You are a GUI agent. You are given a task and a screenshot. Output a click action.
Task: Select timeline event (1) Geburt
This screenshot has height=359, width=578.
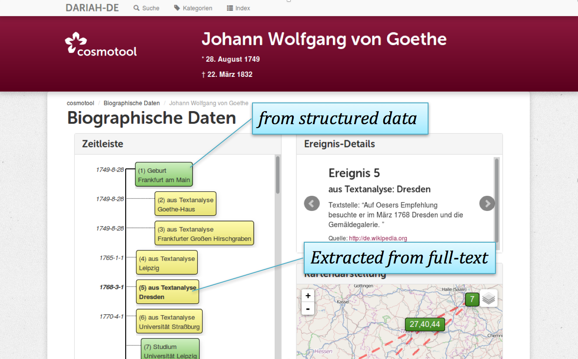click(x=163, y=175)
